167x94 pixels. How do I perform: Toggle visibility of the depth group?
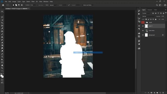pos(143,22)
